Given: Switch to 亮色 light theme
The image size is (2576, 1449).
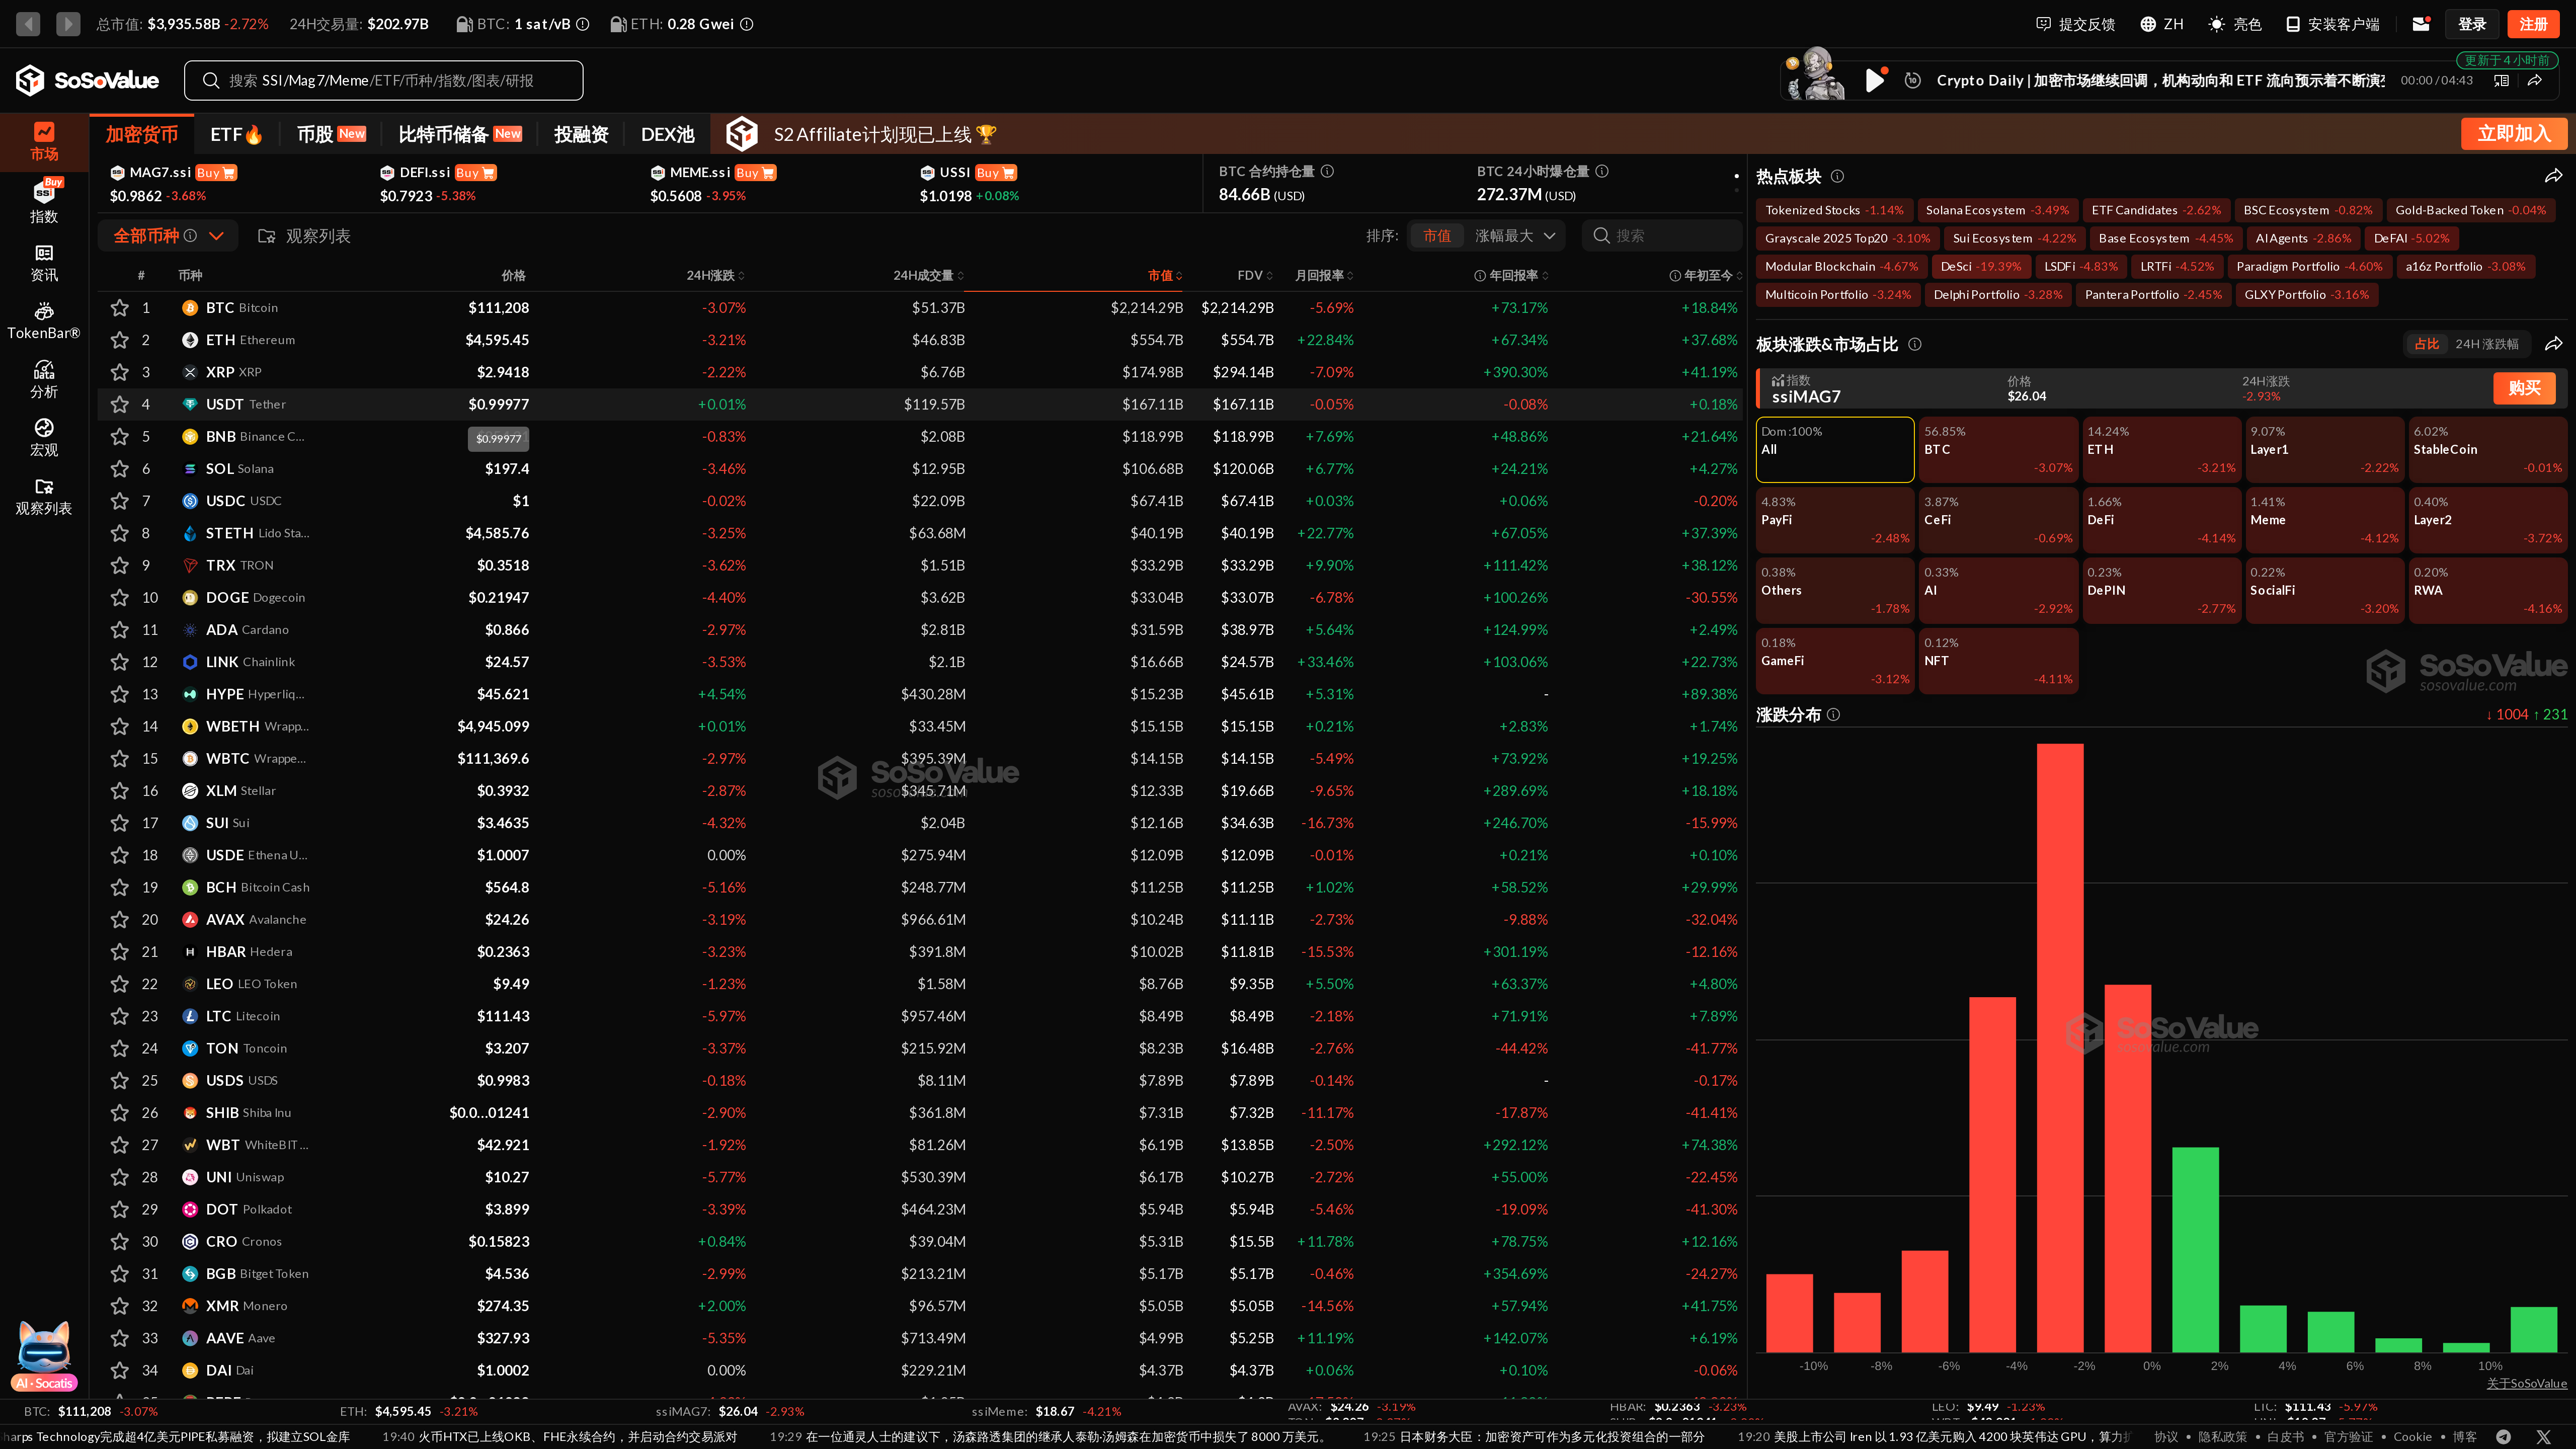Looking at the screenshot, I should [2235, 24].
